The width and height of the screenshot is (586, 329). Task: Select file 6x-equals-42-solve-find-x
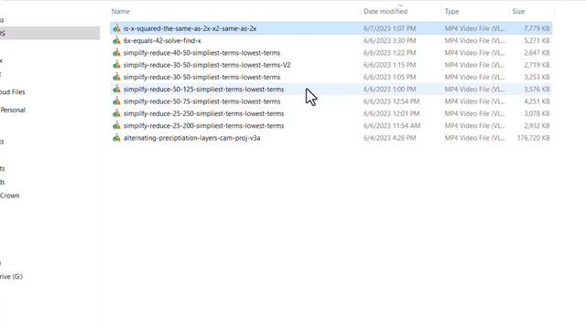click(x=162, y=40)
